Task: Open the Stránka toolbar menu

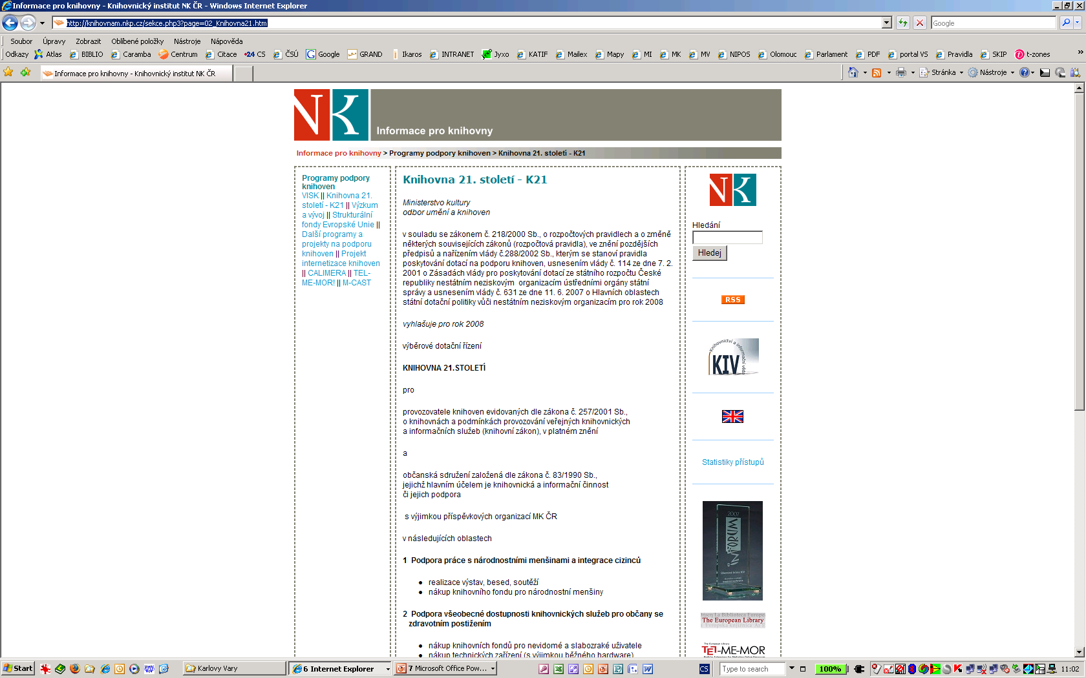Action: tap(942, 72)
